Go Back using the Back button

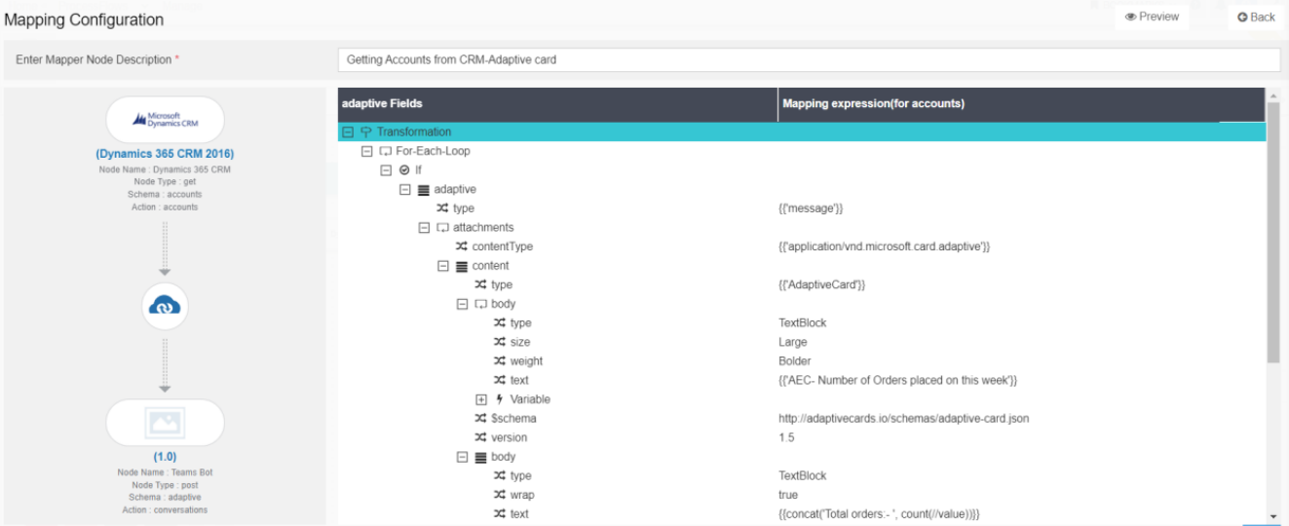(x=1256, y=17)
